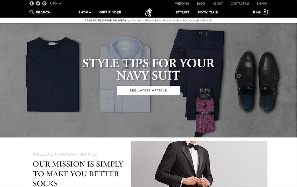Open the SOCK CLUB menu item

click(208, 12)
